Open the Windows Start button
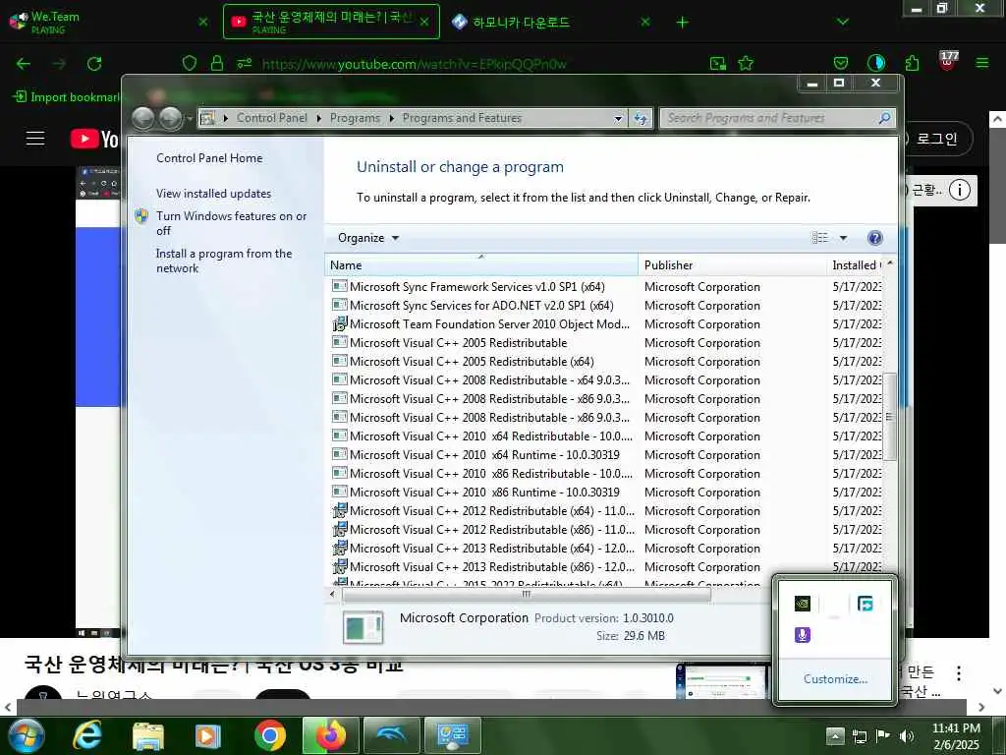 [x=26, y=736]
